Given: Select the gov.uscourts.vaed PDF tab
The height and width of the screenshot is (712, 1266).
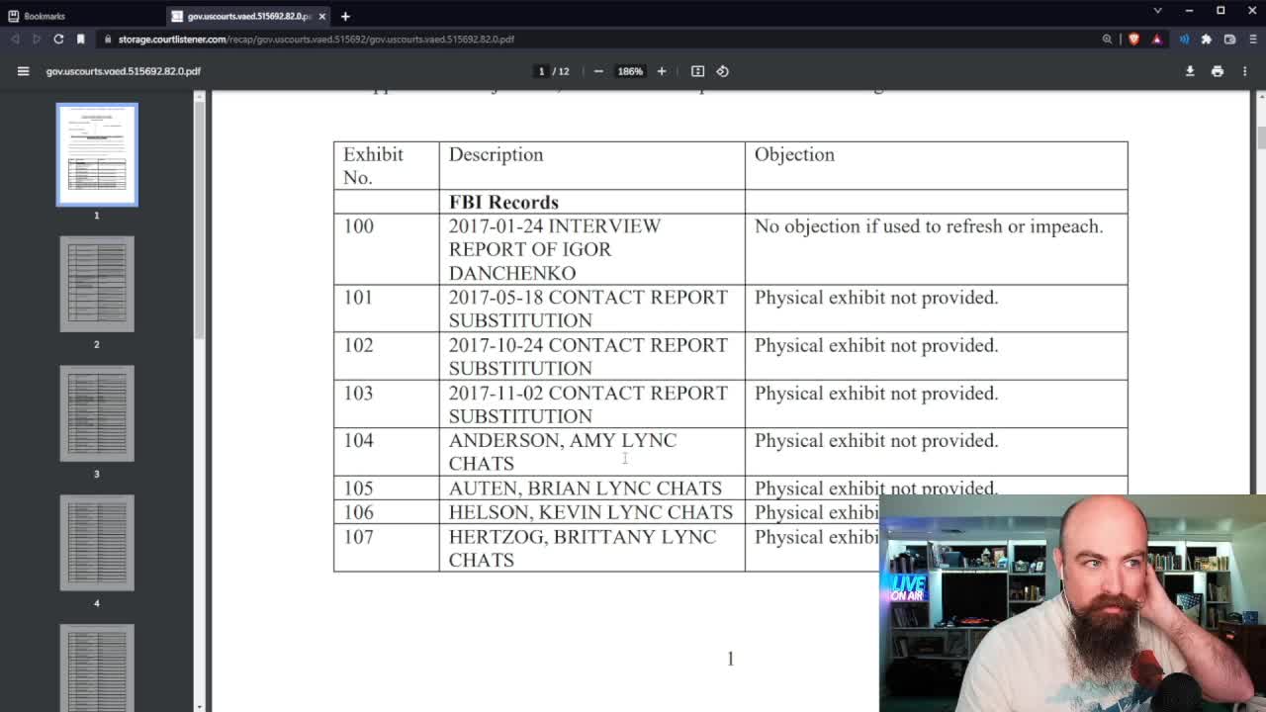Looking at the screenshot, I should coord(247,16).
